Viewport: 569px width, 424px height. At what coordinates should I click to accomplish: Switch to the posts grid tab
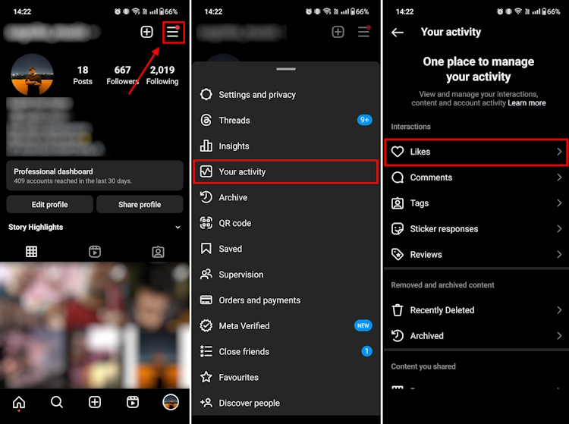[32, 251]
